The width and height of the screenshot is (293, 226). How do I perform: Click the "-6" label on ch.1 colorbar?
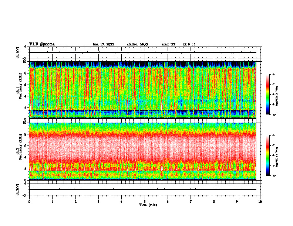coord(273,75)
